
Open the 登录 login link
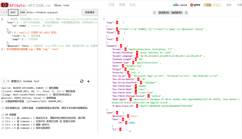(229, 5)
